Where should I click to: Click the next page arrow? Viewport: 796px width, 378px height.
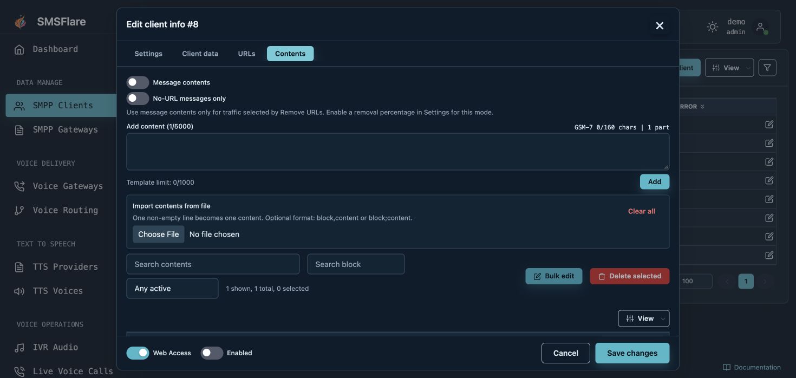click(765, 281)
